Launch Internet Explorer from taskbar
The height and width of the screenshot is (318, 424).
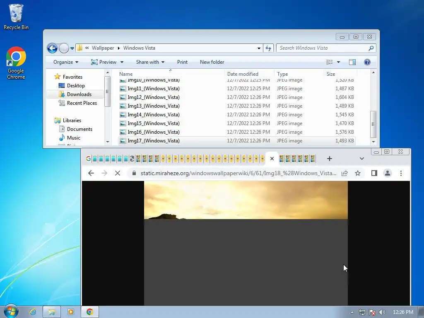pos(33,312)
